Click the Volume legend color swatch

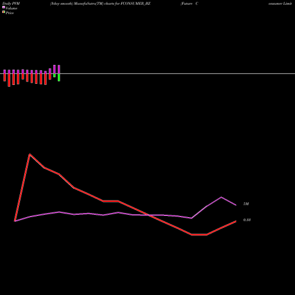(4, 7)
